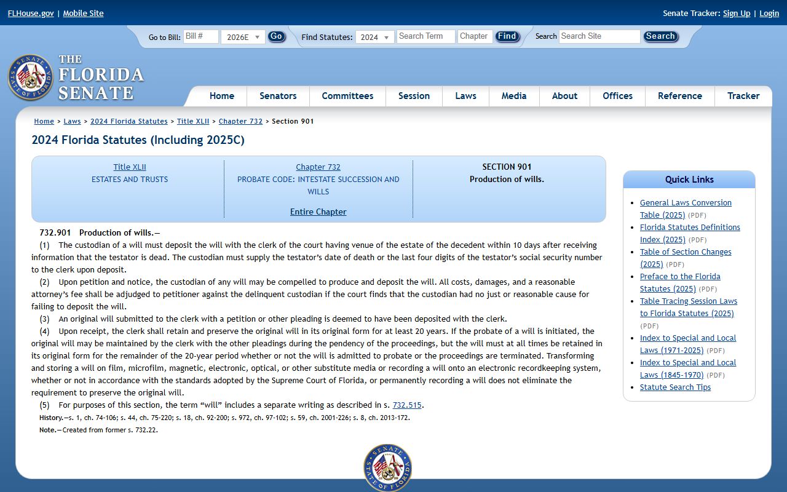Viewport: 787px width, 492px height.
Task: Click the Go button for bills
Action: (x=277, y=36)
